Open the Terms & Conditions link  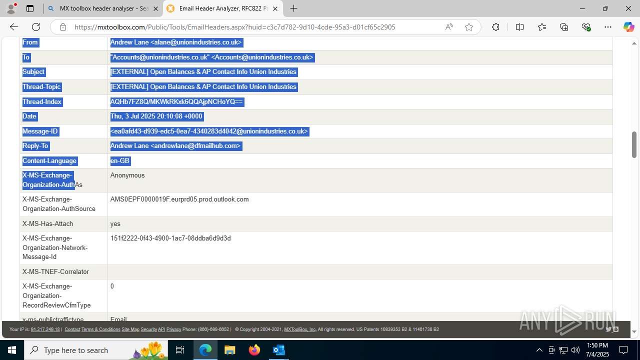(x=100, y=329)
